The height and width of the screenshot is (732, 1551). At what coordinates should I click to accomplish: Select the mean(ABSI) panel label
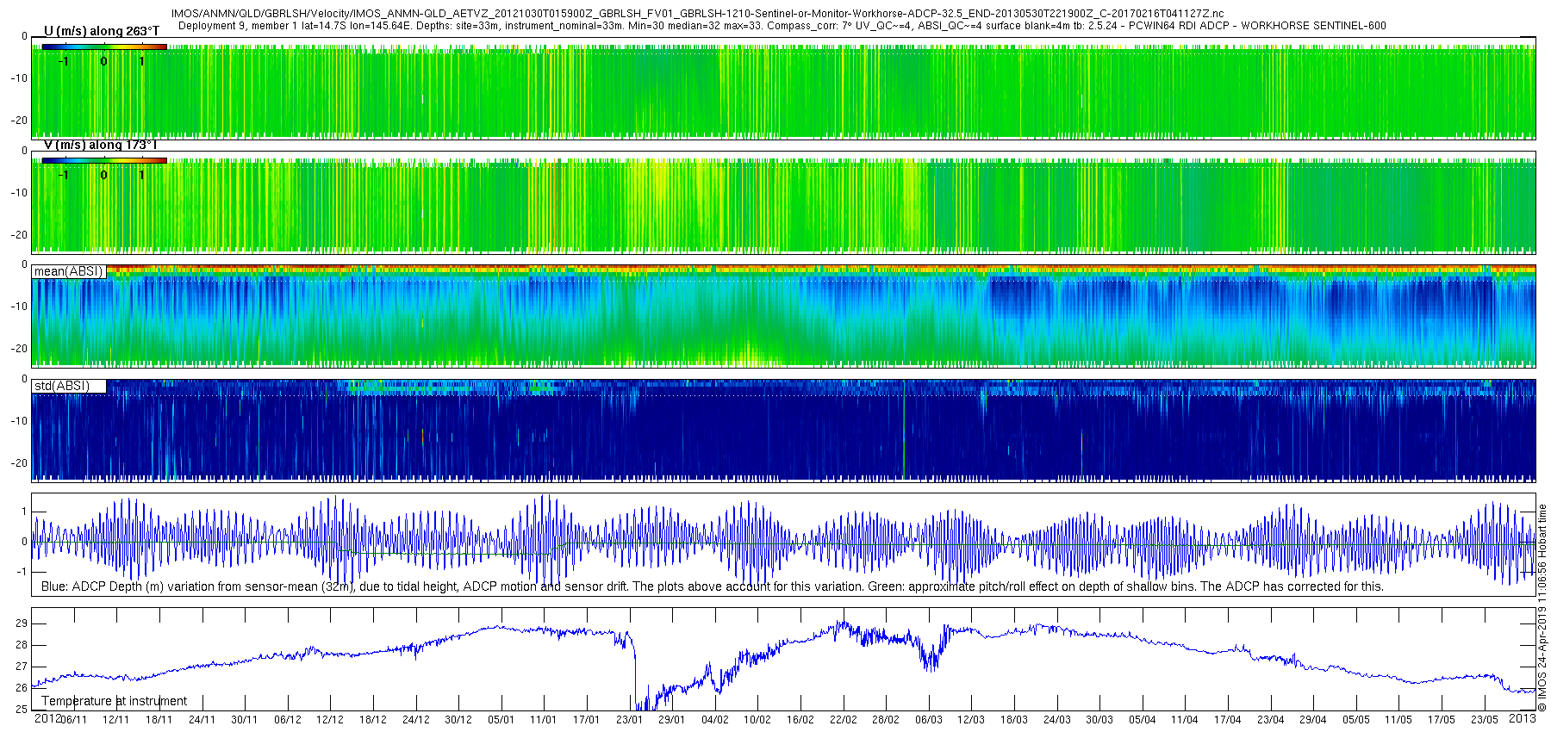[69, 271]
